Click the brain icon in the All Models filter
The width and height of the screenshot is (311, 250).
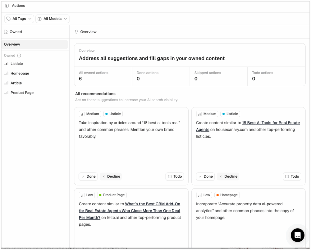click(40, 19)
